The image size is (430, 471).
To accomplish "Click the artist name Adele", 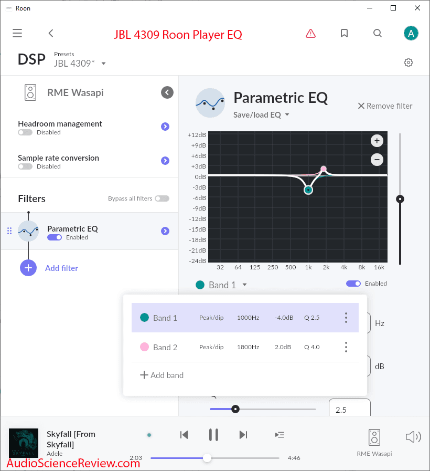I will click(55, 454).
